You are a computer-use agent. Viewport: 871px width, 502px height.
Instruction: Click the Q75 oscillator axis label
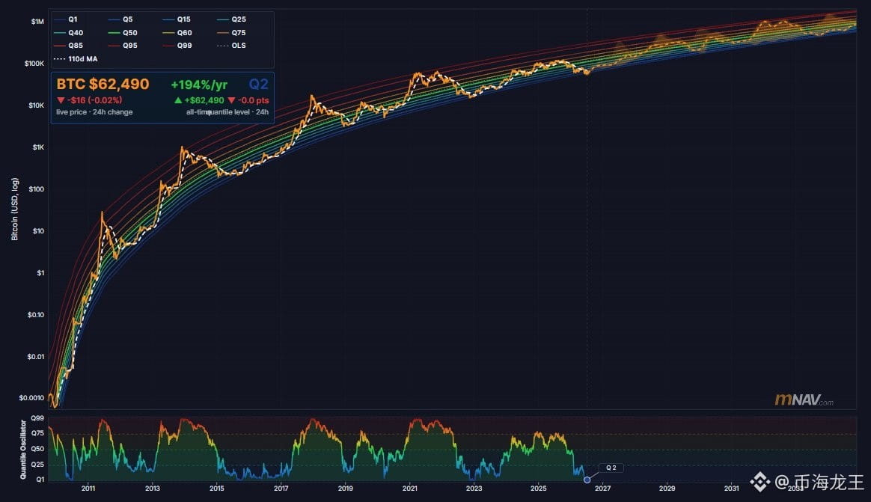coord(37,433)
